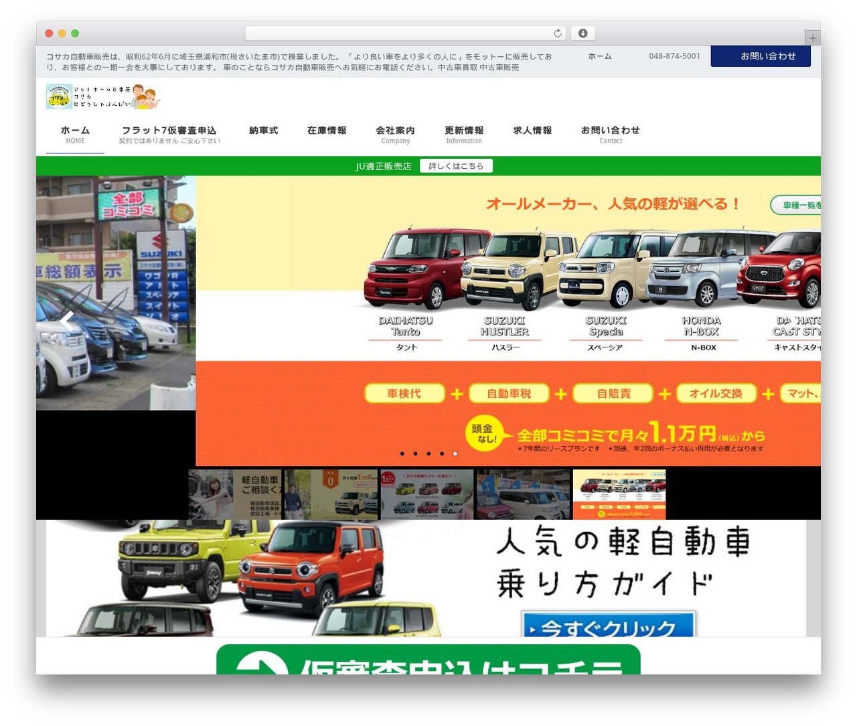Select ホーム HOME in main navigation
Screen dimensions: 857x726
coord(75,135)
